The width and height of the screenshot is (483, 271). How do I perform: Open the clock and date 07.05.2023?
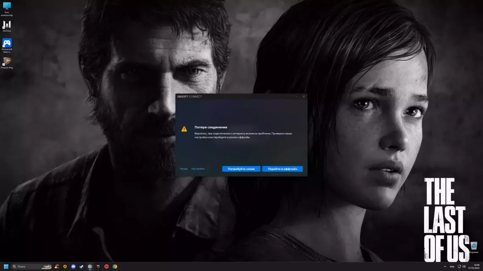(475, 266)
